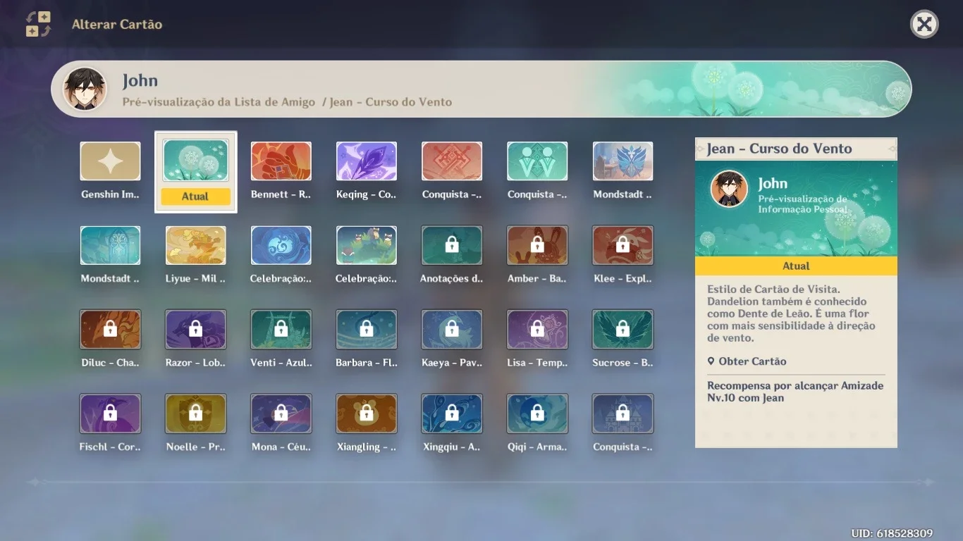Pick the Mondstadt teal window namecard

click(110, 245)
